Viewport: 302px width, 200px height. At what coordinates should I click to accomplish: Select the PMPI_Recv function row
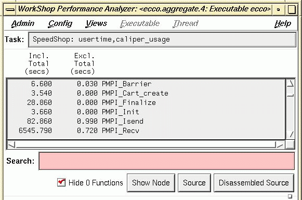point(146,131)
